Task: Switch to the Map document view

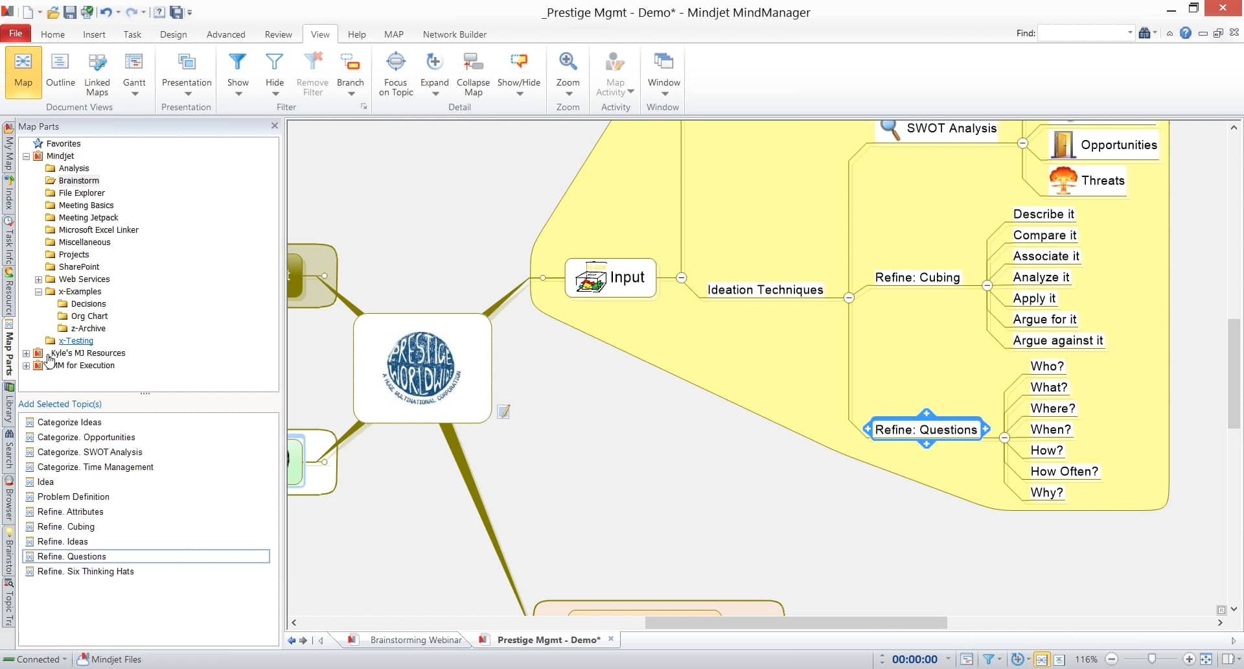Action: (x=23, y=73)
